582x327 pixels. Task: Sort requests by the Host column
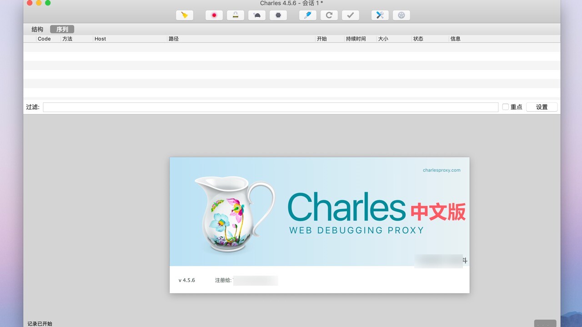click(x=100, y=39)
